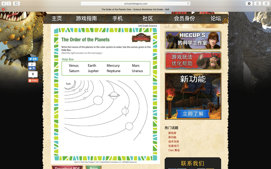Toggle the Safari sidebar button

pos(16,3)
